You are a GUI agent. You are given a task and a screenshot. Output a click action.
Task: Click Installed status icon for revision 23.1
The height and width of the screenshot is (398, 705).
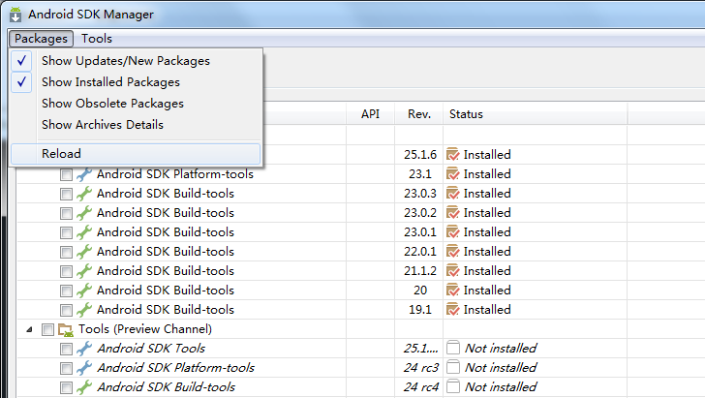point(453,173)
